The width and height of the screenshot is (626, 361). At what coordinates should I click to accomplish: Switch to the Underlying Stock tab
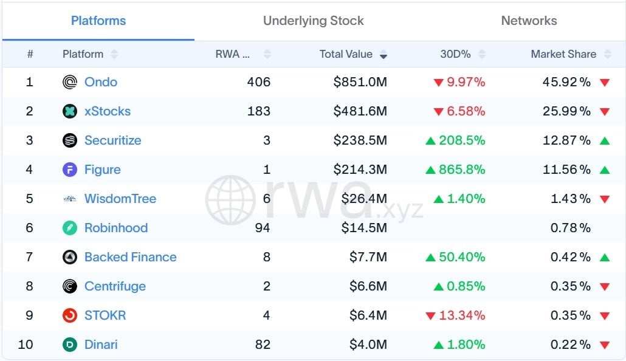(314, 21)
